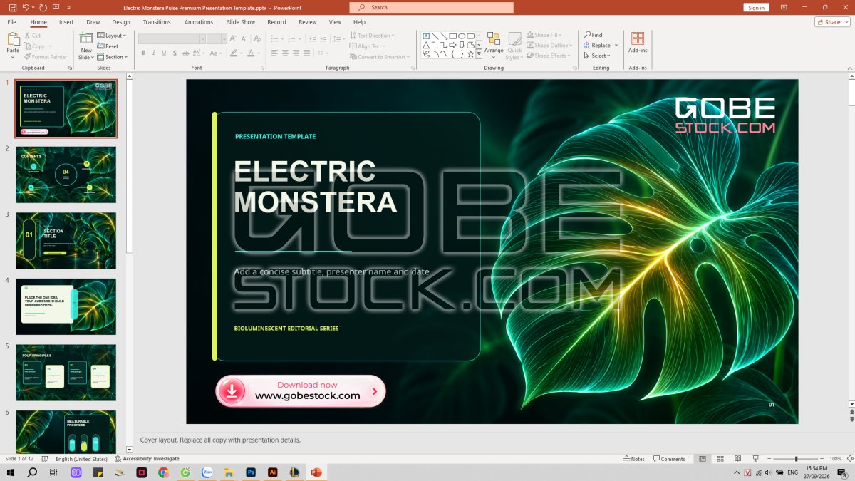Switch to Reading view
Viewport: 855px width, 481px height.
737,459
